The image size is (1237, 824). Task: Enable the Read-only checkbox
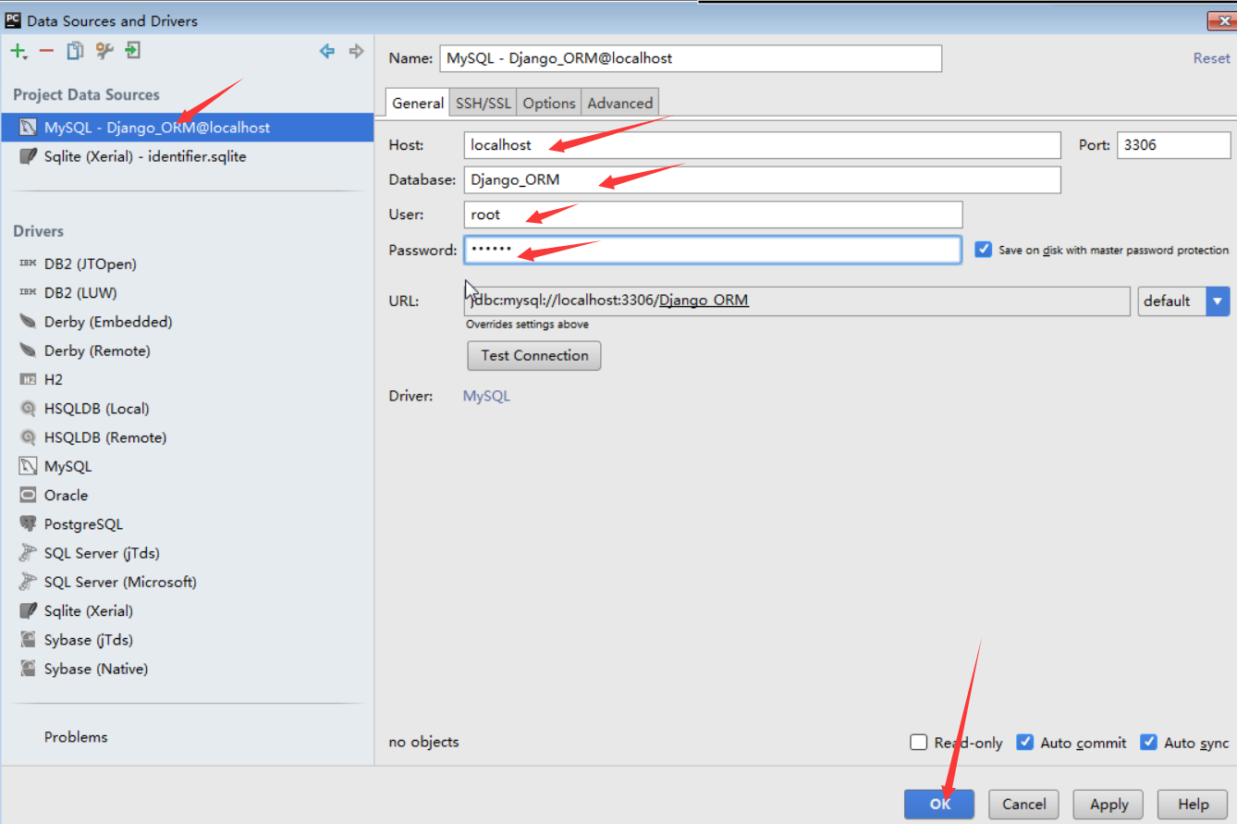[x=918, y=743]
